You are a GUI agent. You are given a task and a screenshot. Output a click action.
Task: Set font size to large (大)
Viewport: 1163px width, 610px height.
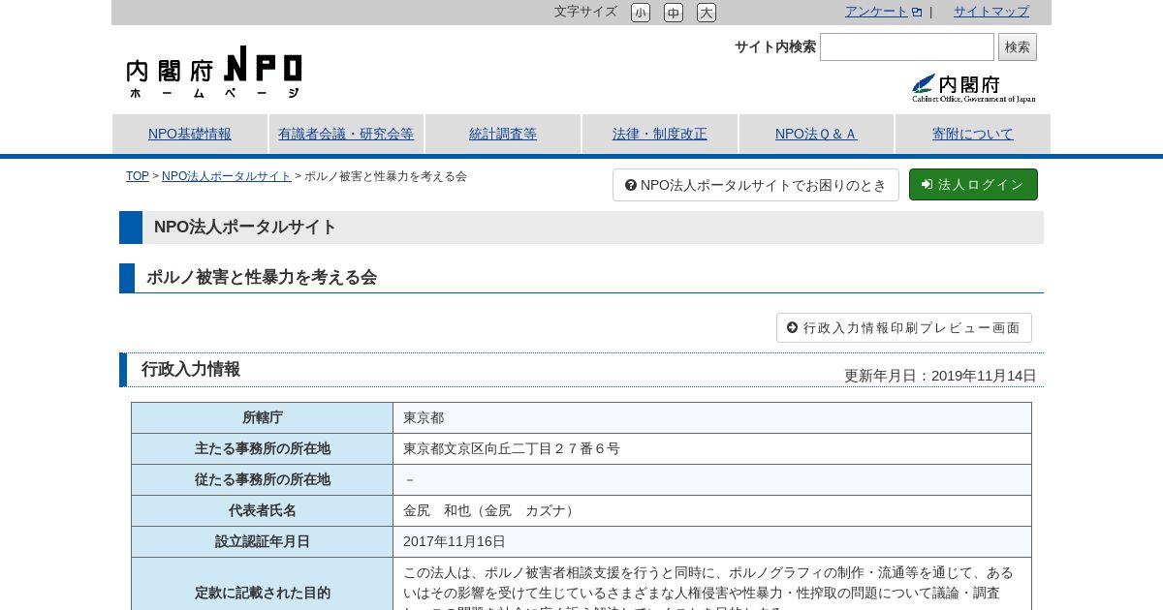pos(707,13)
